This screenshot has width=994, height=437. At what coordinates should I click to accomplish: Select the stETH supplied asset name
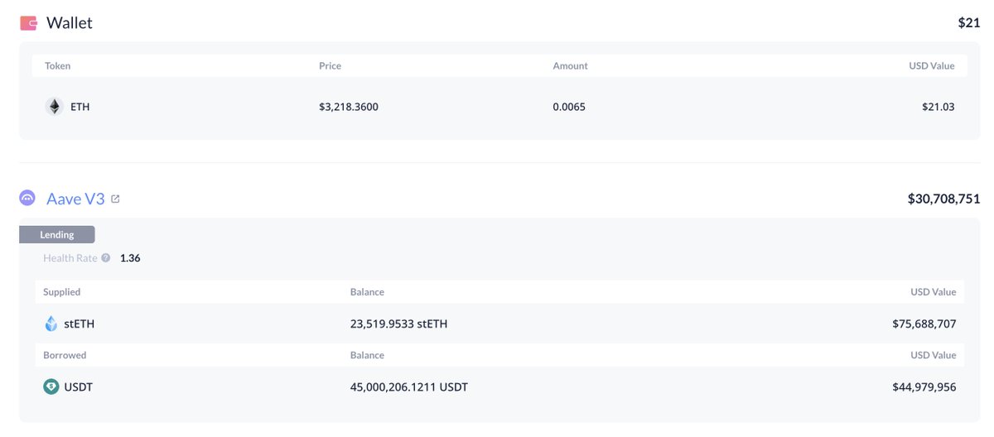point(80,324)
